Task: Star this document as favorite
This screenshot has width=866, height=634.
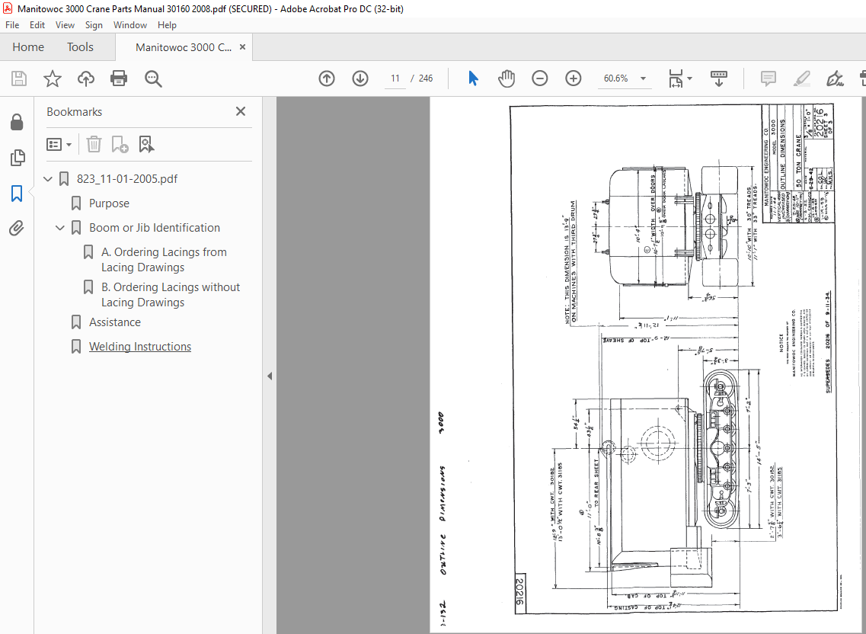Action: pyautogui.click(x=53, y=78)
